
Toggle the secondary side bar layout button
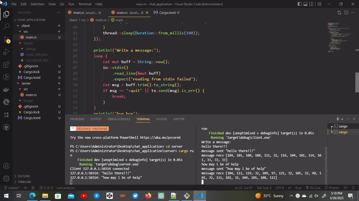click(311, 4)
